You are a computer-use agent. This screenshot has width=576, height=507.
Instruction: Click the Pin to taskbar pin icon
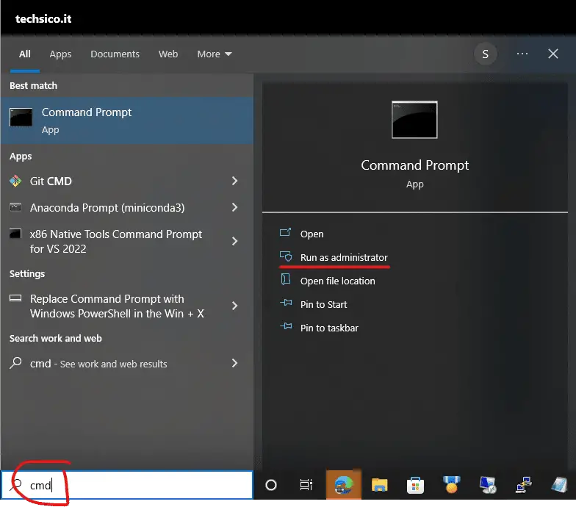click(x=286, y=326)
